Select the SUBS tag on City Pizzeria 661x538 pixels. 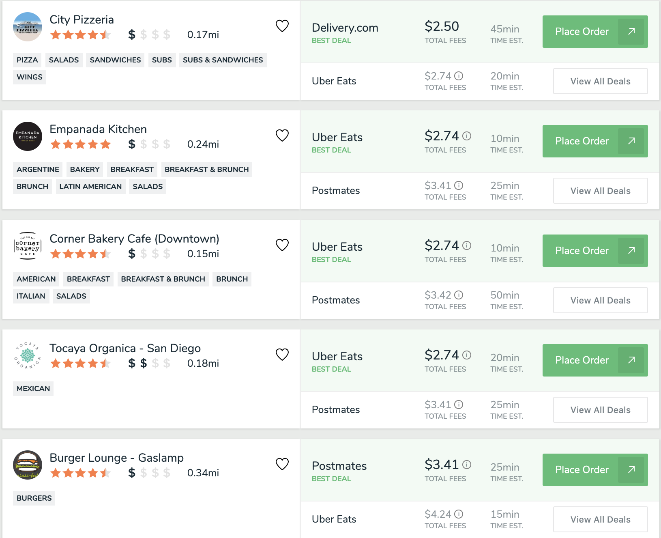coord(162,60)
